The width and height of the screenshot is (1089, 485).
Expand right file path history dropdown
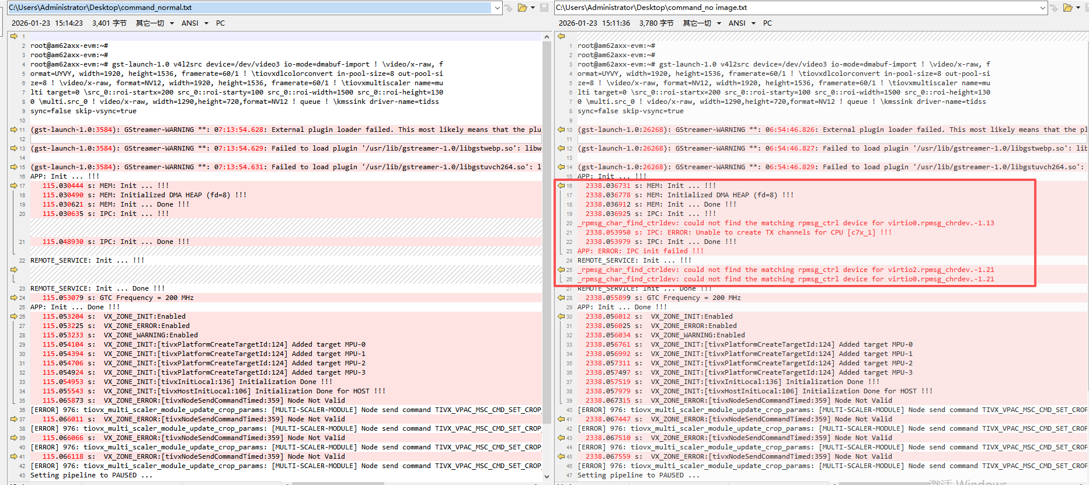point(1043,8)
